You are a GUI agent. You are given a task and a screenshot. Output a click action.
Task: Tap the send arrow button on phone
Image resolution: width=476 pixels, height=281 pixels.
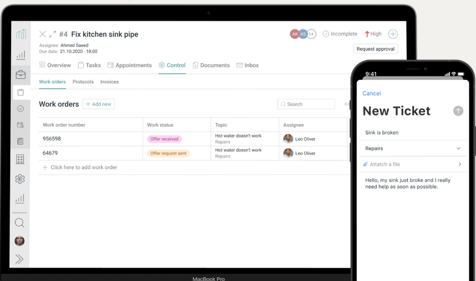pos(458,111)
